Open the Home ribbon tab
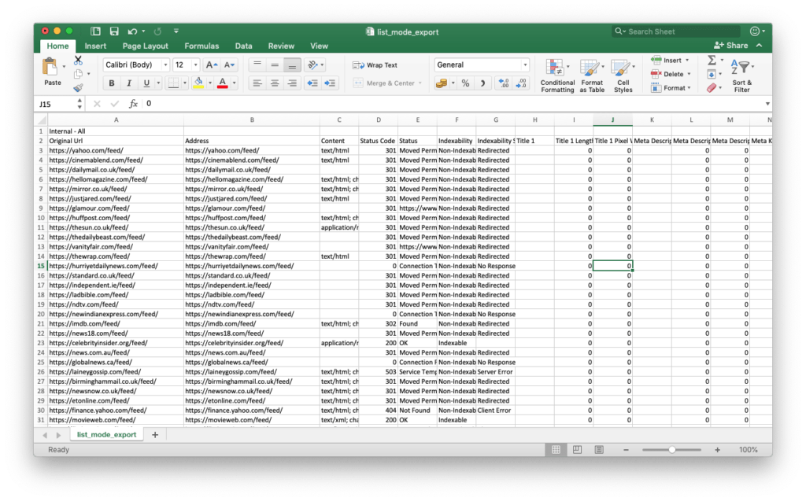This screenshot has height=501, width=806. pos(57,46)
